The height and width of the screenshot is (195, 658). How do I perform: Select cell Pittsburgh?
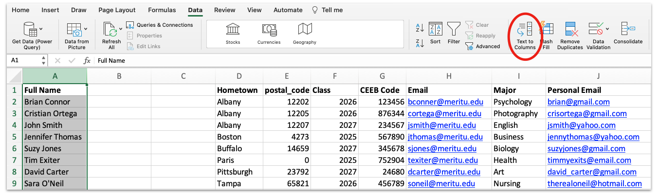(239, 172)
